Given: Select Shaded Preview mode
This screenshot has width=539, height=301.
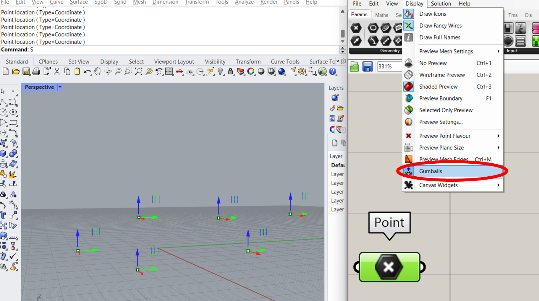Looking at the screenshot, I should (x=453, y=87).
